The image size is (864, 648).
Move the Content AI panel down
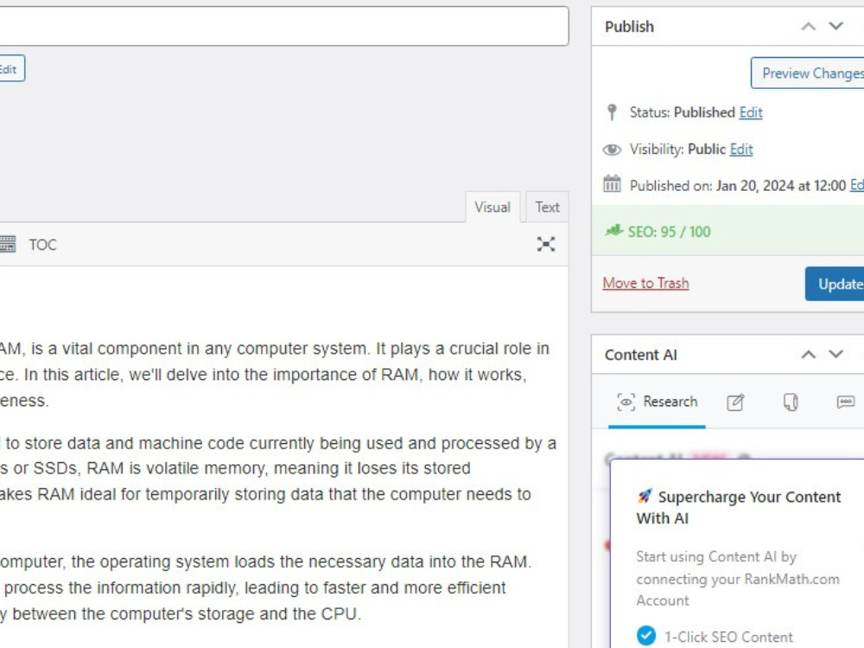[x=835, y=354]
